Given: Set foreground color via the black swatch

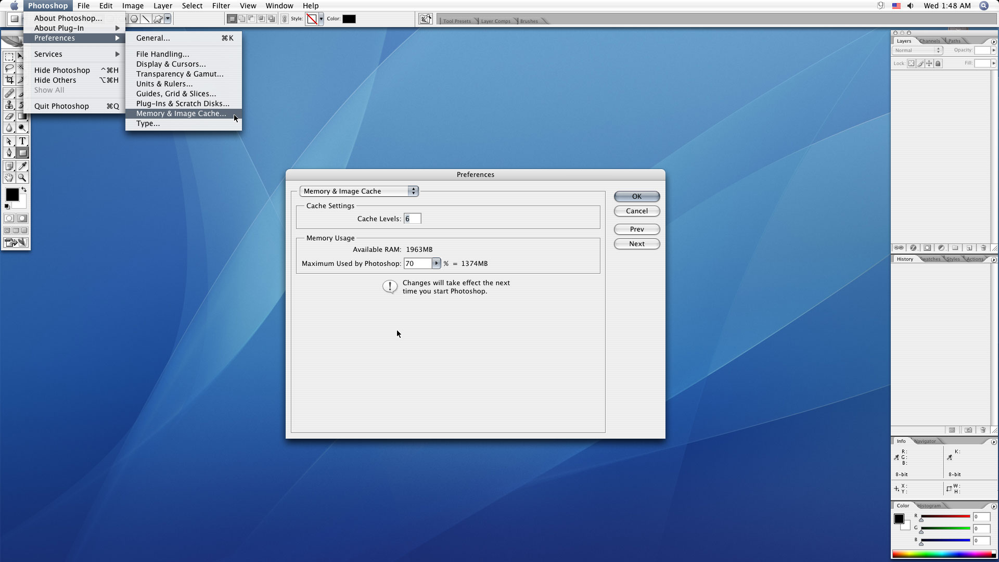Looking at the screenshot, I should tap(12, 194).
